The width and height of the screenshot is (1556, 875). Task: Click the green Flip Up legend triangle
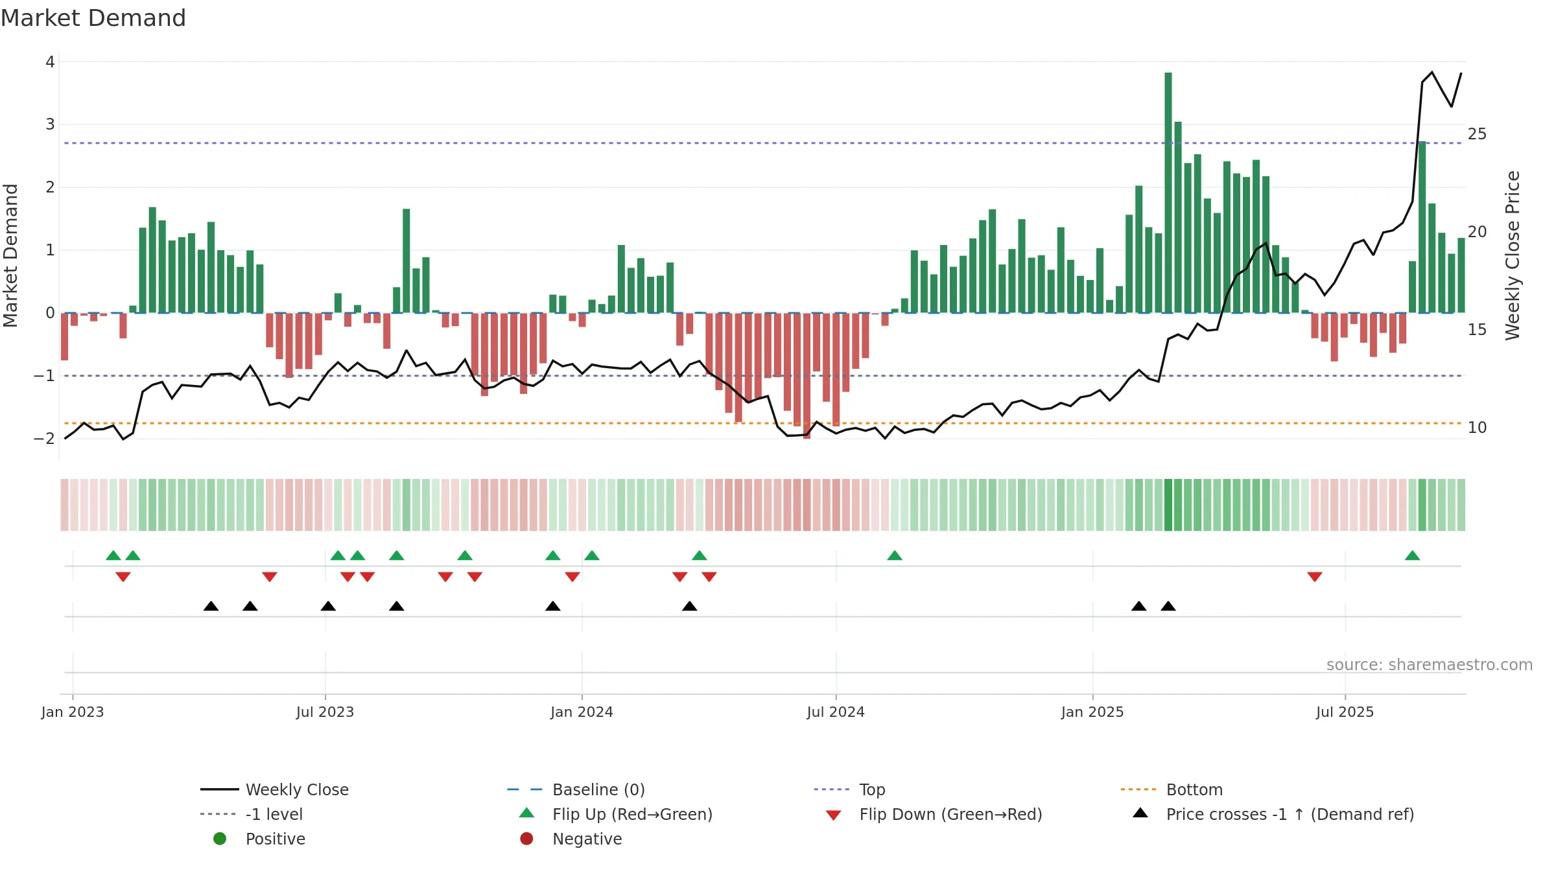[527, 813]
